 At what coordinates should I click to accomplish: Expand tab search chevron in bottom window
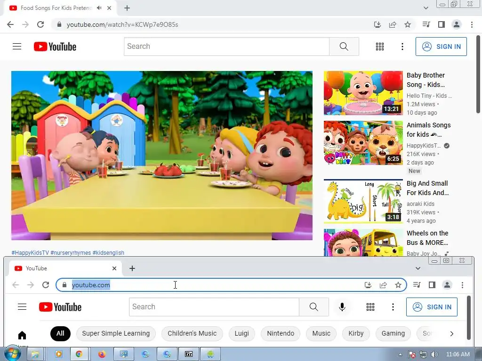(x=418, y=268)
